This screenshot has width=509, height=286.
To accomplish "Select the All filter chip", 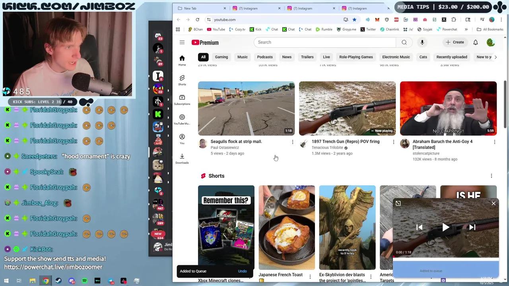I will click(x=203, y=57).
